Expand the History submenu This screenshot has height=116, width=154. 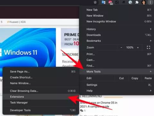pyautogui.click(x=117, y=29)
